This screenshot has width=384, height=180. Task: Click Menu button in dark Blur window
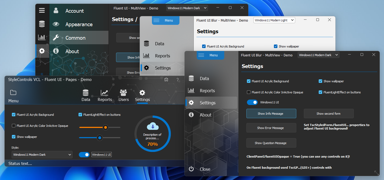point(210,55)
